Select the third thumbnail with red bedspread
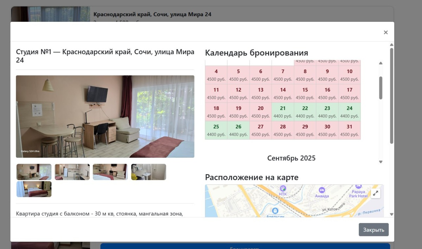Viewport: 422px width, 249px height. [x=110, y=172]
